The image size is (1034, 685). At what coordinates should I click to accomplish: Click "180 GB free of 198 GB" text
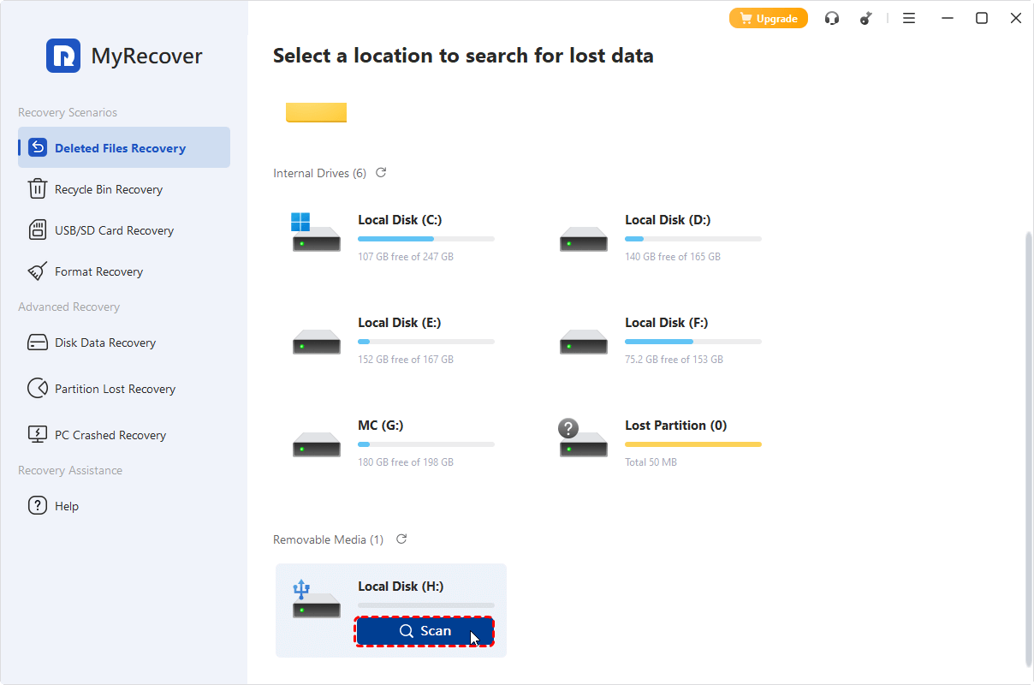[x=406, y=462]
